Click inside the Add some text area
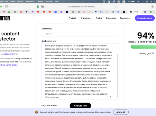The height and width of the screenshot is (116, 156). pos(80,71)
